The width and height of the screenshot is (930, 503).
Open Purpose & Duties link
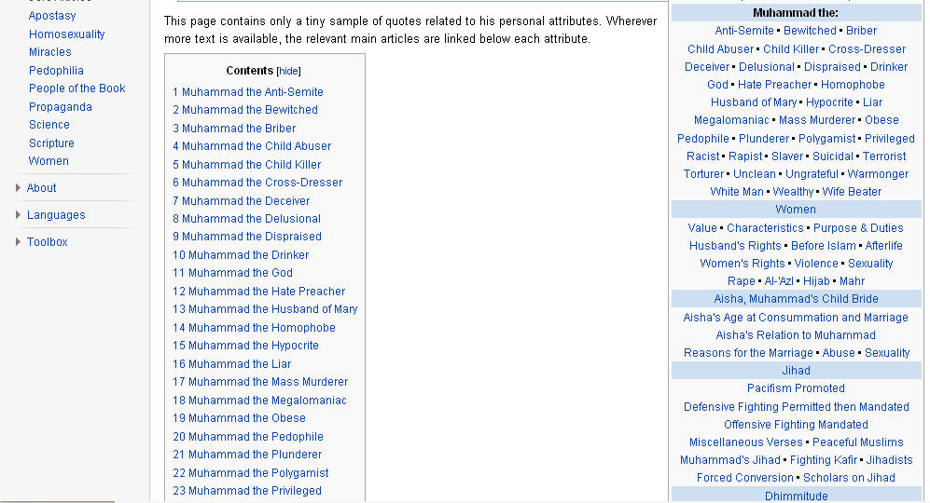point(858,228)
